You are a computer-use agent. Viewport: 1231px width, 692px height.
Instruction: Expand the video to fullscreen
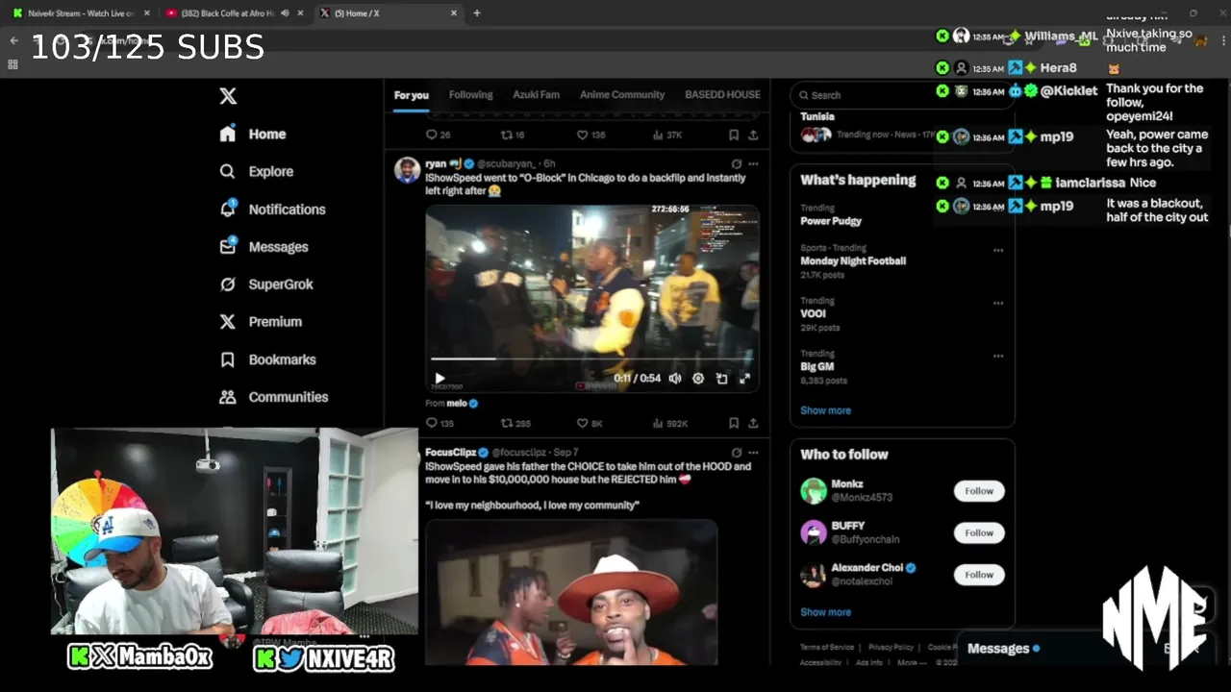point(744,379)
